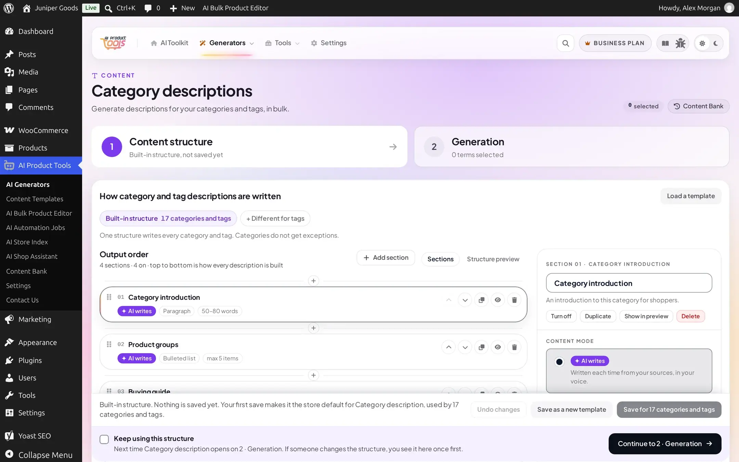Switch to light mode sun icon
Screen dimensions: 739x462
(x=702, y=43)
